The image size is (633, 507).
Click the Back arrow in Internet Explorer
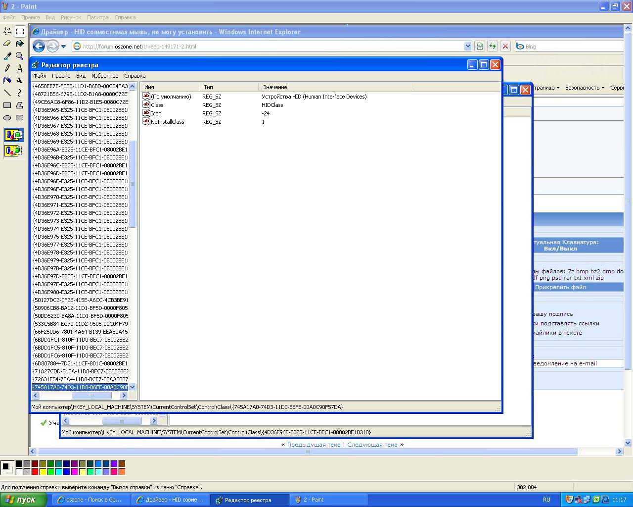click(x=39, y=47)
